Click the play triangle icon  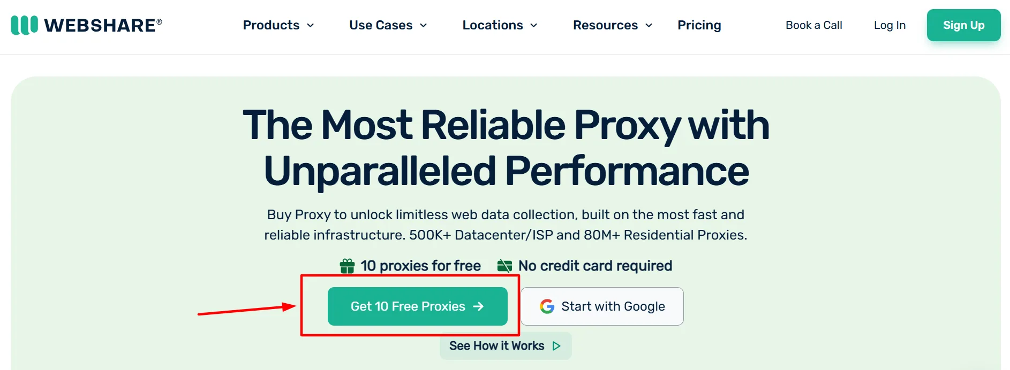point(556,346)
